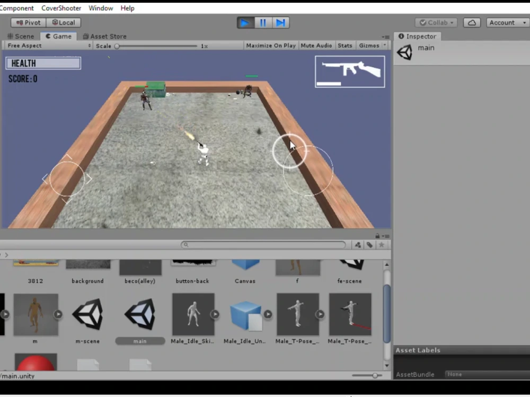Toggle the Stats overlay
The height and width of the screenshot is (397, 530).
(345, 46)
